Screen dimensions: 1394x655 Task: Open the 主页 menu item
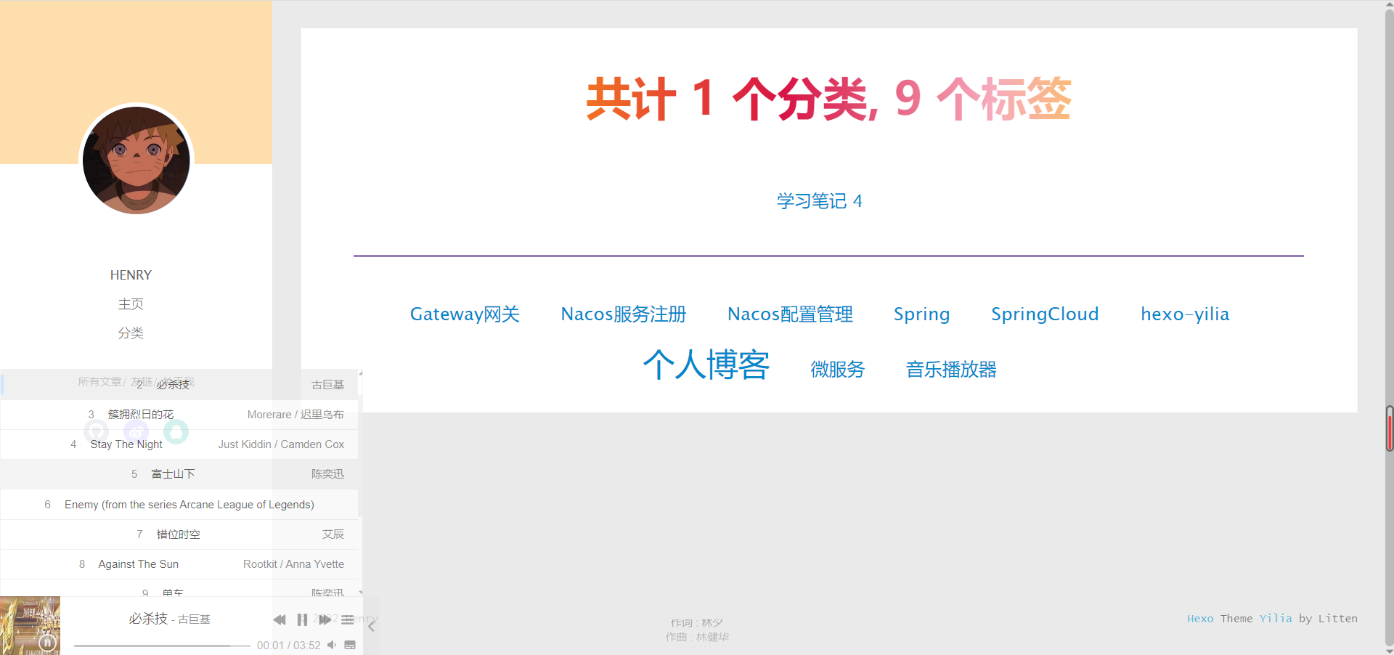click(x=131, y=304)
